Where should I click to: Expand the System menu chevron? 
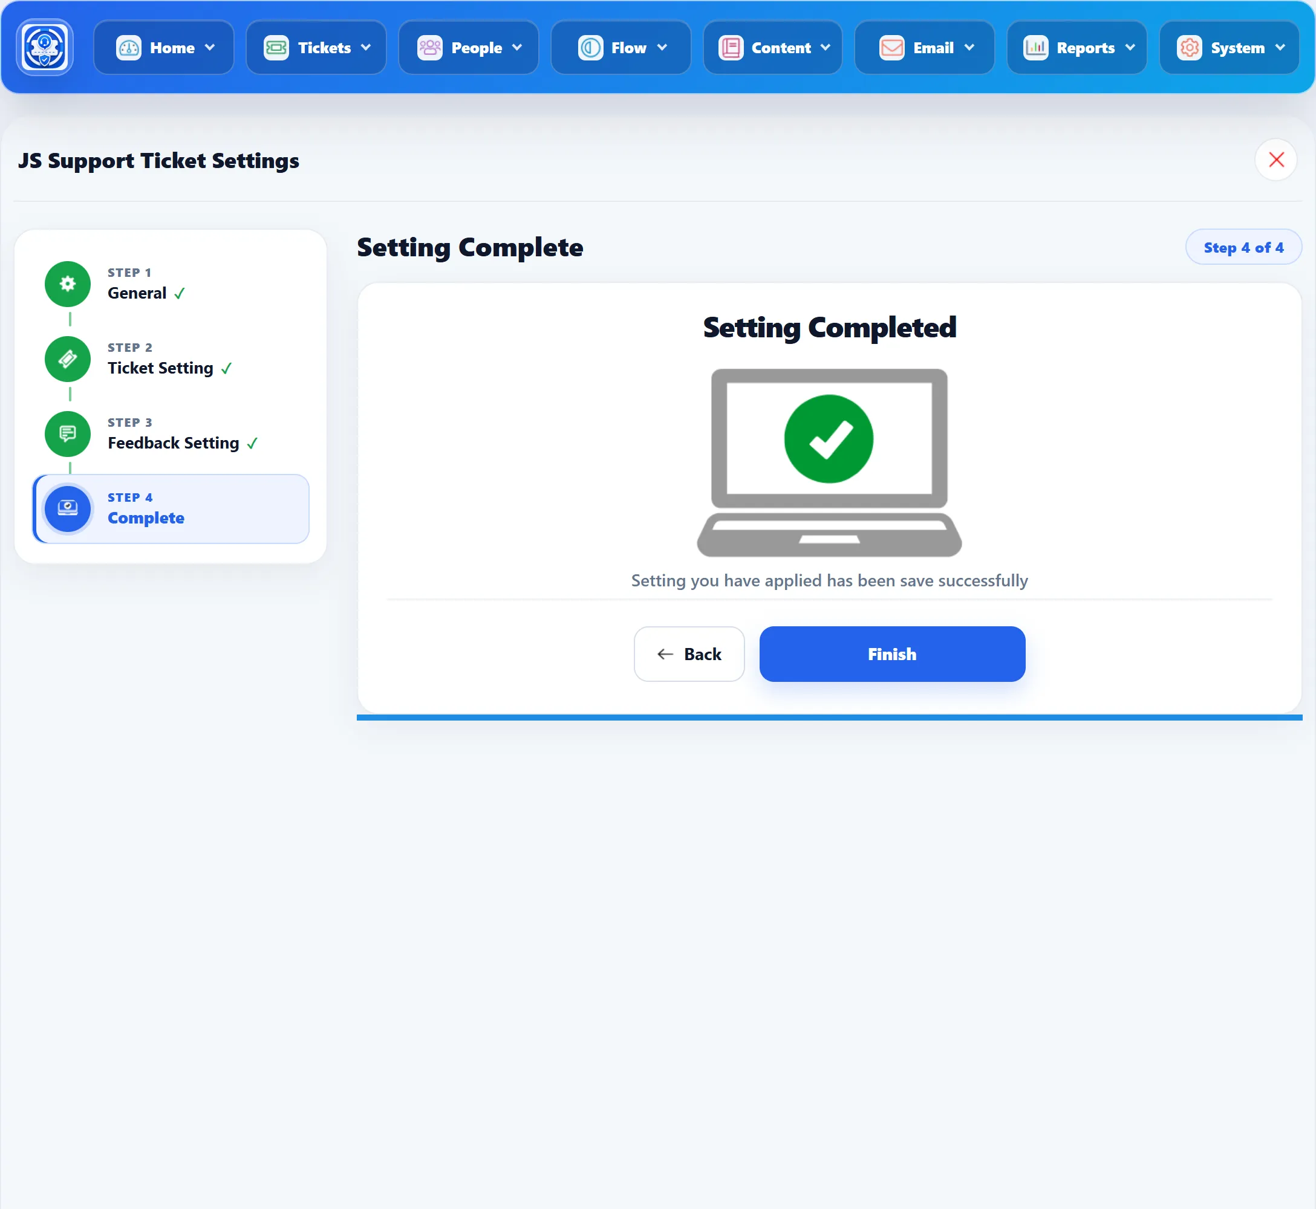tap(1280, 48)
